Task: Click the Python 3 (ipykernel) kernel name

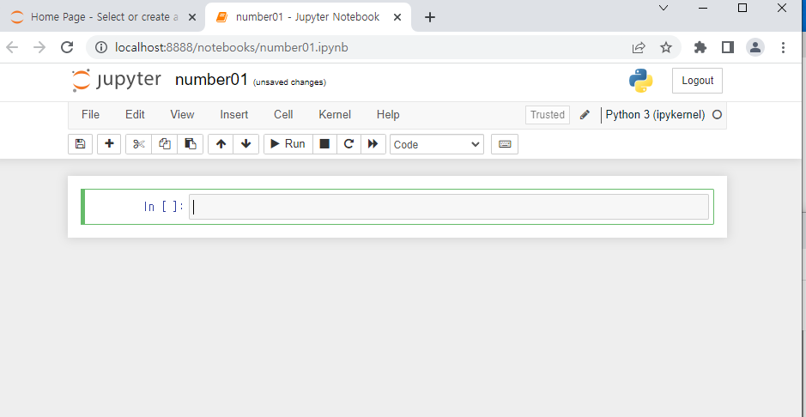Action: pos(656,114)
